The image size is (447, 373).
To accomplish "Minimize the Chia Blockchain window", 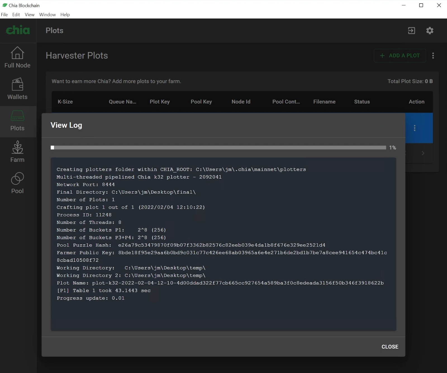I will [x=403, y=5].
